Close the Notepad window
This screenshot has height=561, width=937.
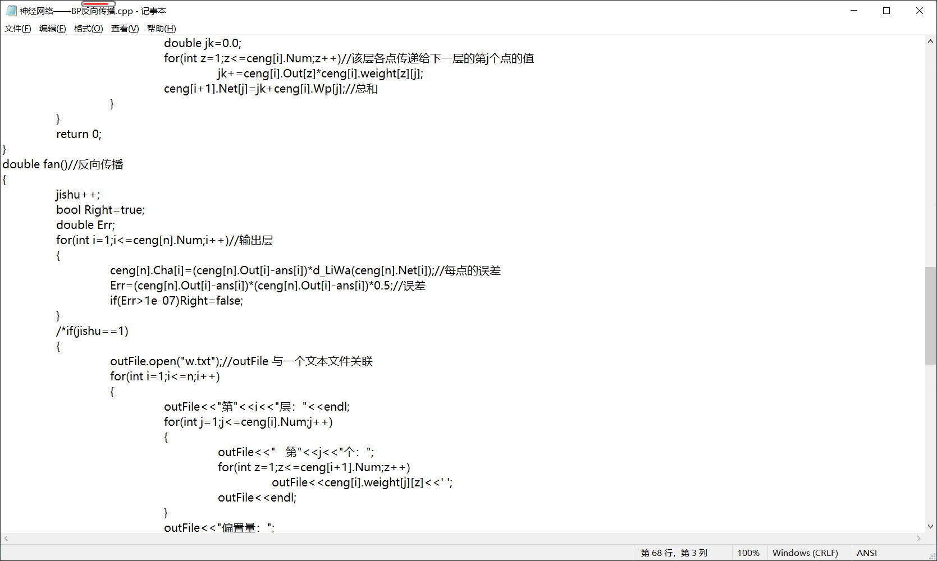coord(920,11)
